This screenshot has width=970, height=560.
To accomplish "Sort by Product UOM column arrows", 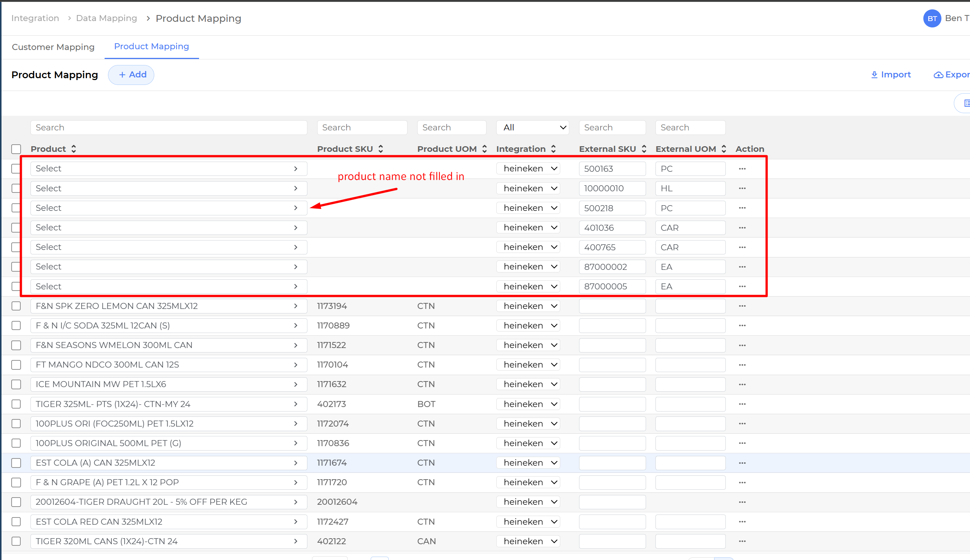I will [485, 149].
